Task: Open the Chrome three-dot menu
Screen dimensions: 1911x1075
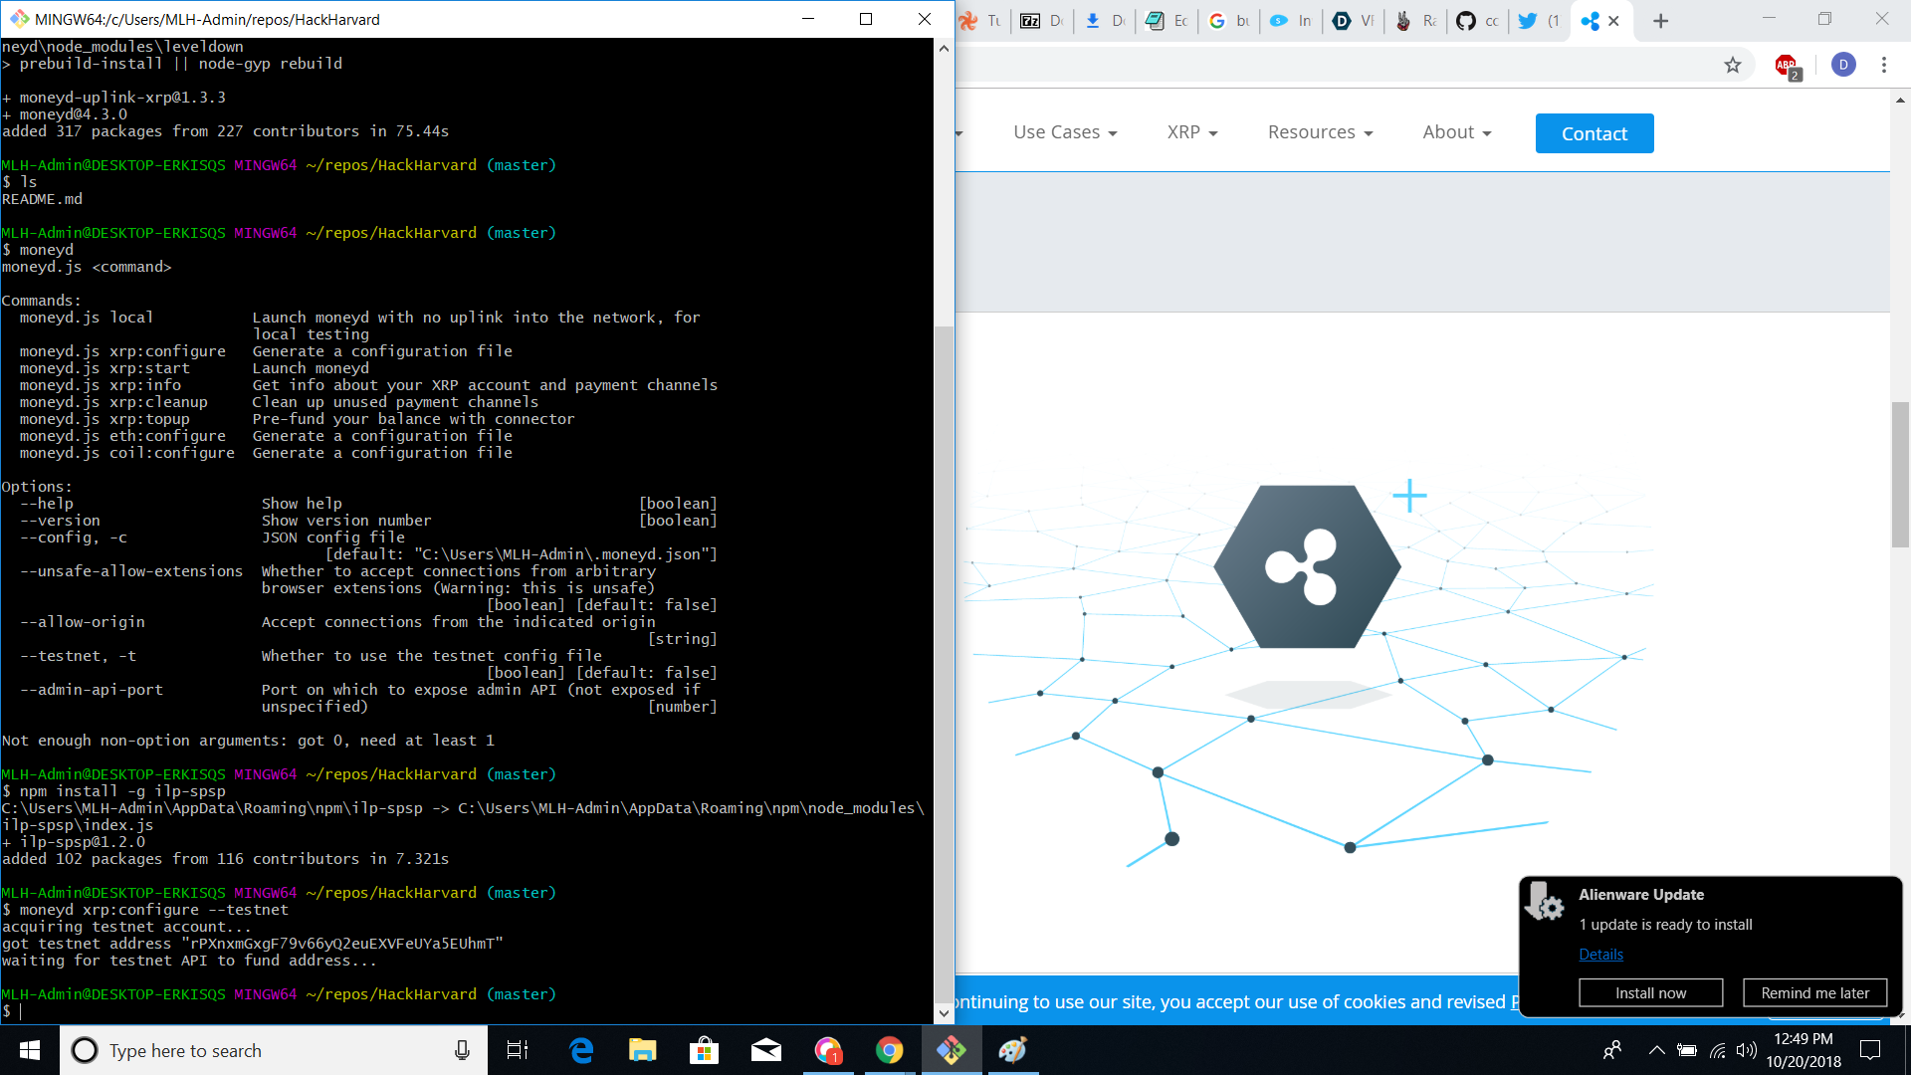Action: [1884, 65]
